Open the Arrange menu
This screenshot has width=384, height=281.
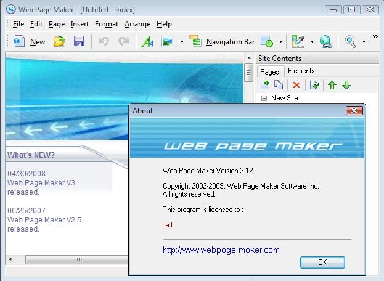(x=137, y=24)
